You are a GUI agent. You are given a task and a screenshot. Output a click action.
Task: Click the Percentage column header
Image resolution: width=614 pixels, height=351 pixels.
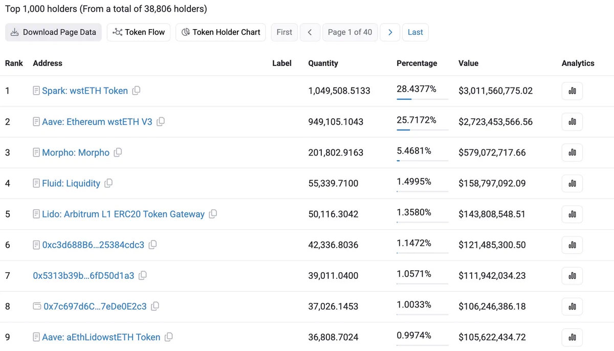click(417, 63)
